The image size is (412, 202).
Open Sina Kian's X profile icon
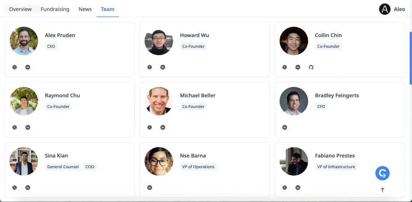tap(14, 188)
